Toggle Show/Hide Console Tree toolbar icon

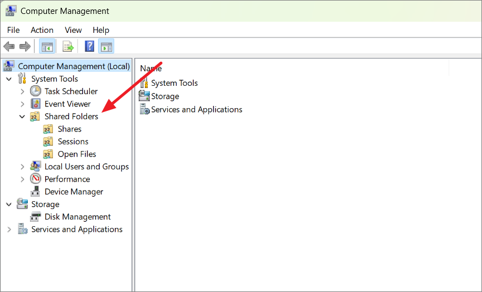47,47
